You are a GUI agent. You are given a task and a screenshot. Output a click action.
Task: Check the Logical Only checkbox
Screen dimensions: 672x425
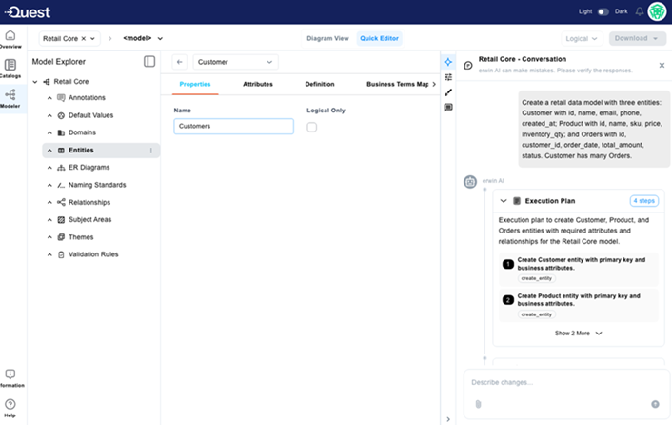[311, 127]
